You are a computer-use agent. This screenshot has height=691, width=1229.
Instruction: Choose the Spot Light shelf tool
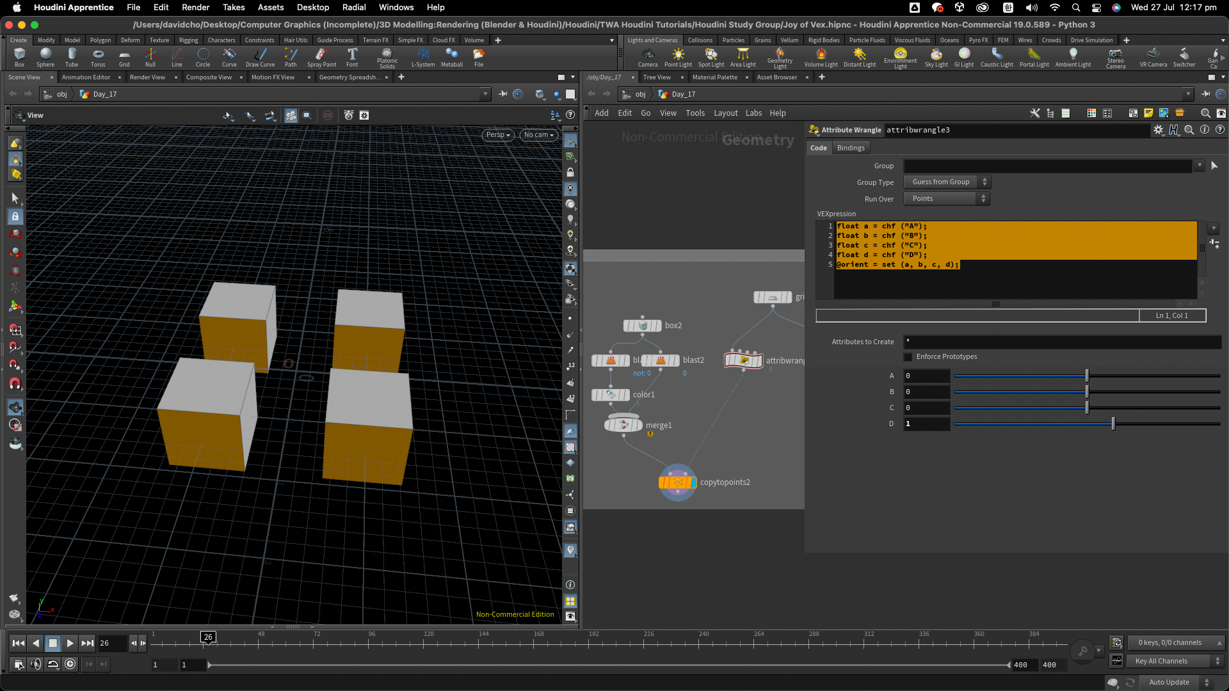click(x=711, y=56)
